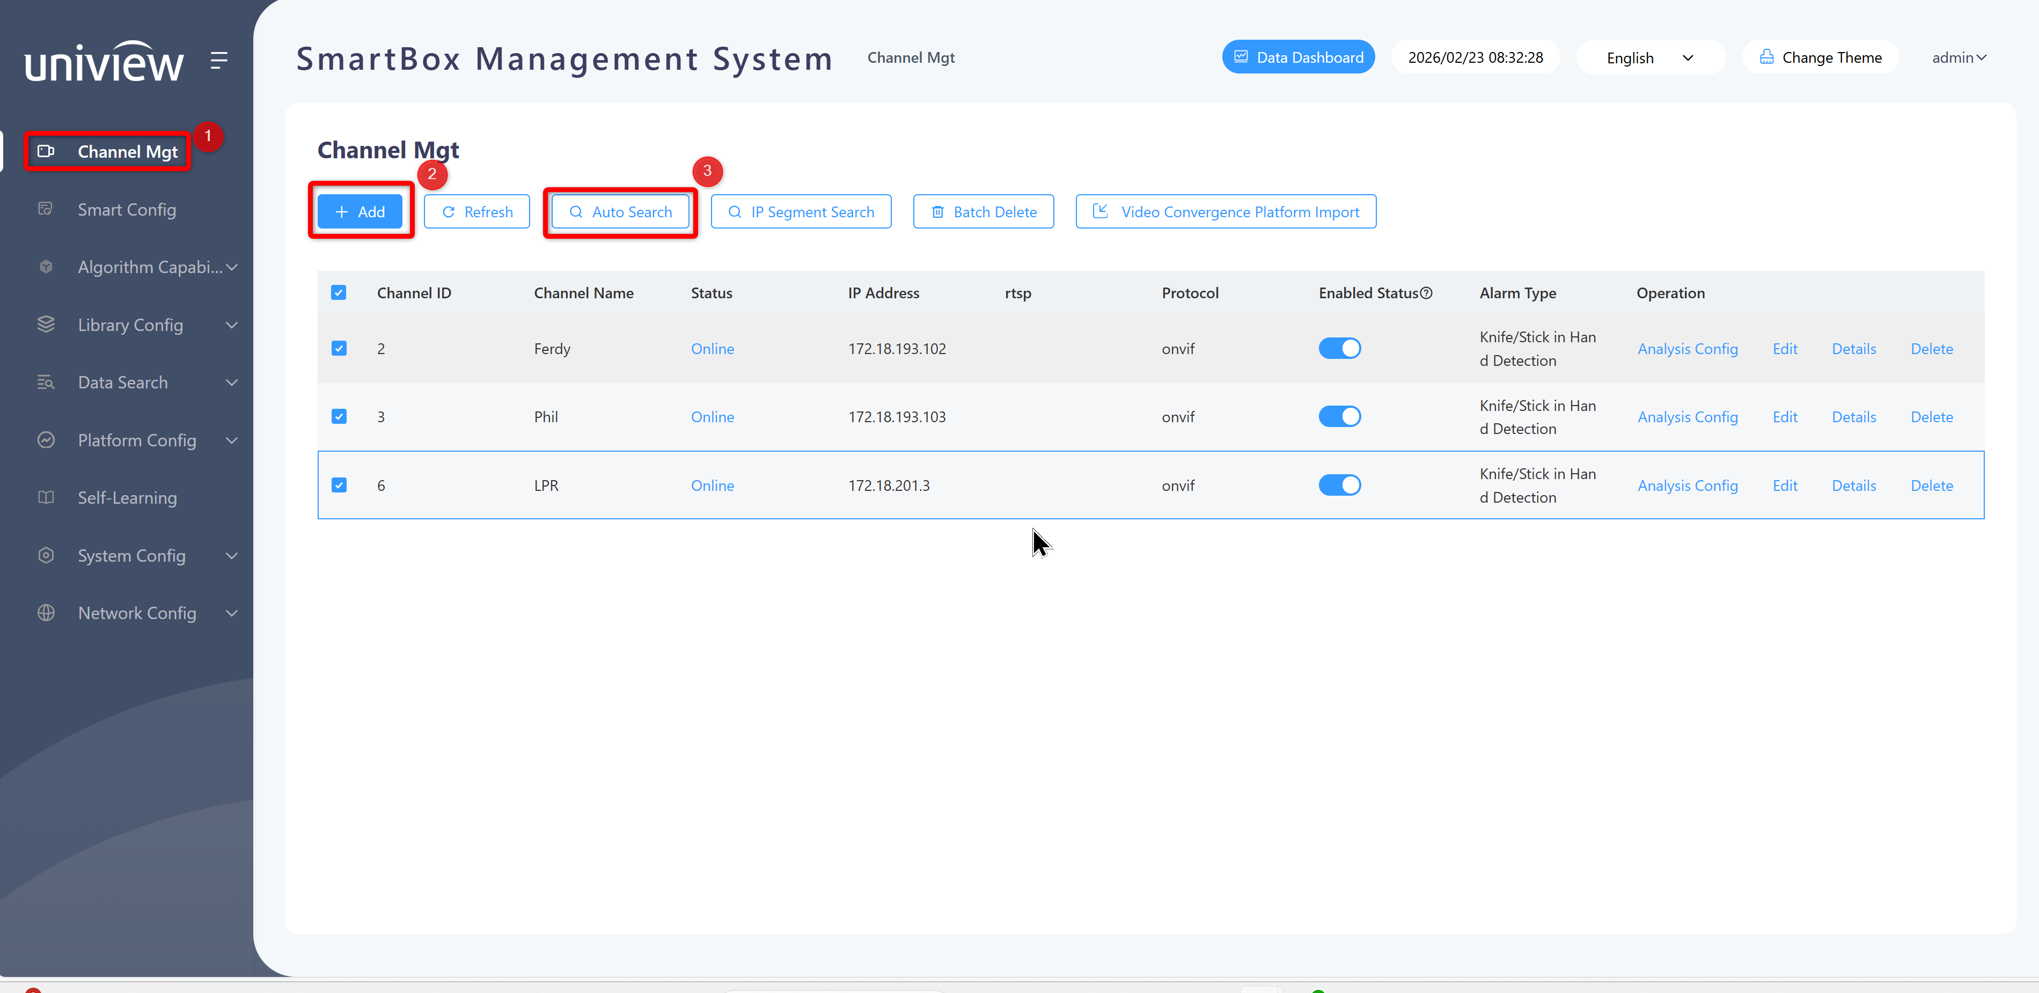The image size is (2039, 993).
Task: Uncheck the checkbox for channel Phil
Action: point(339,416)
